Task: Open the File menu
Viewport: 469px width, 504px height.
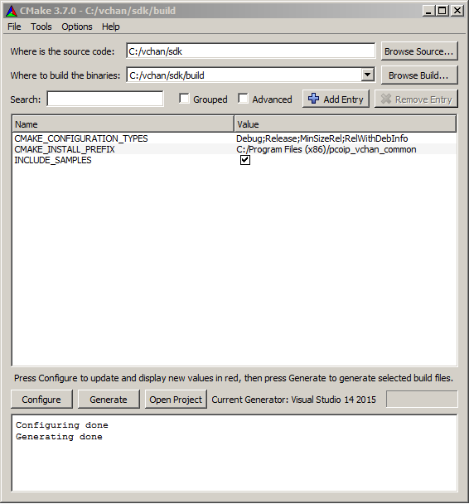Action: pos(14,27)
